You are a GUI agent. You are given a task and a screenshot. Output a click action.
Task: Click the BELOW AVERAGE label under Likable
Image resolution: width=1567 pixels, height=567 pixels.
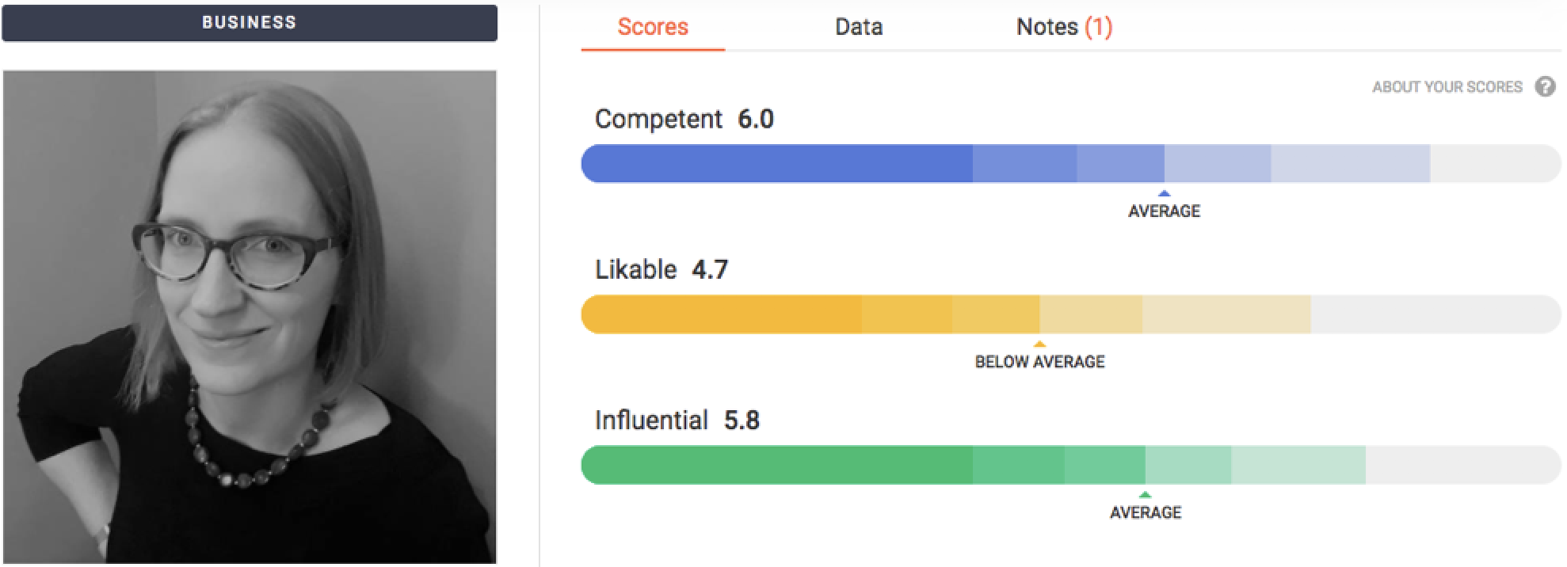tap(1039, 361)
